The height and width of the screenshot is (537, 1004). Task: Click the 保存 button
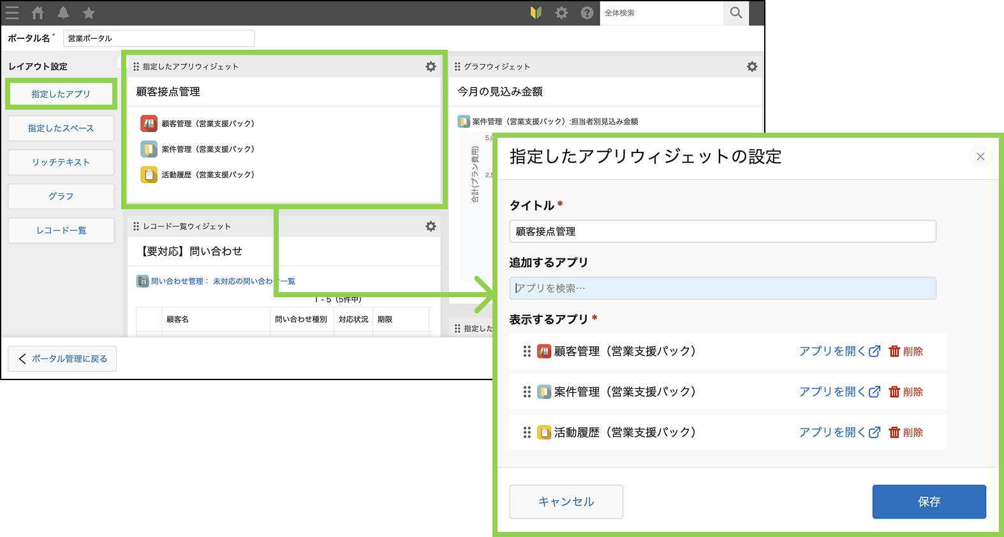(929, 502)
